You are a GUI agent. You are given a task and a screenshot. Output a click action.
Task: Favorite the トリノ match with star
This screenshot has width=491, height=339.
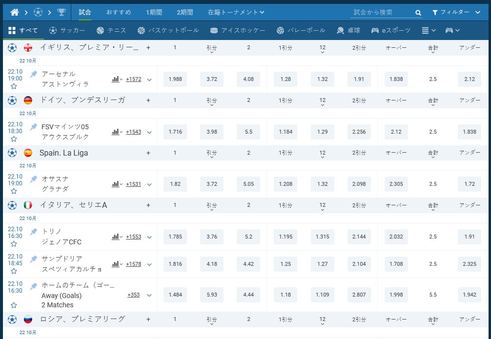[x=14, y=244]
